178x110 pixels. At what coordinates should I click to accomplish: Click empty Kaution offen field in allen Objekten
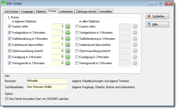coord(125,26)
